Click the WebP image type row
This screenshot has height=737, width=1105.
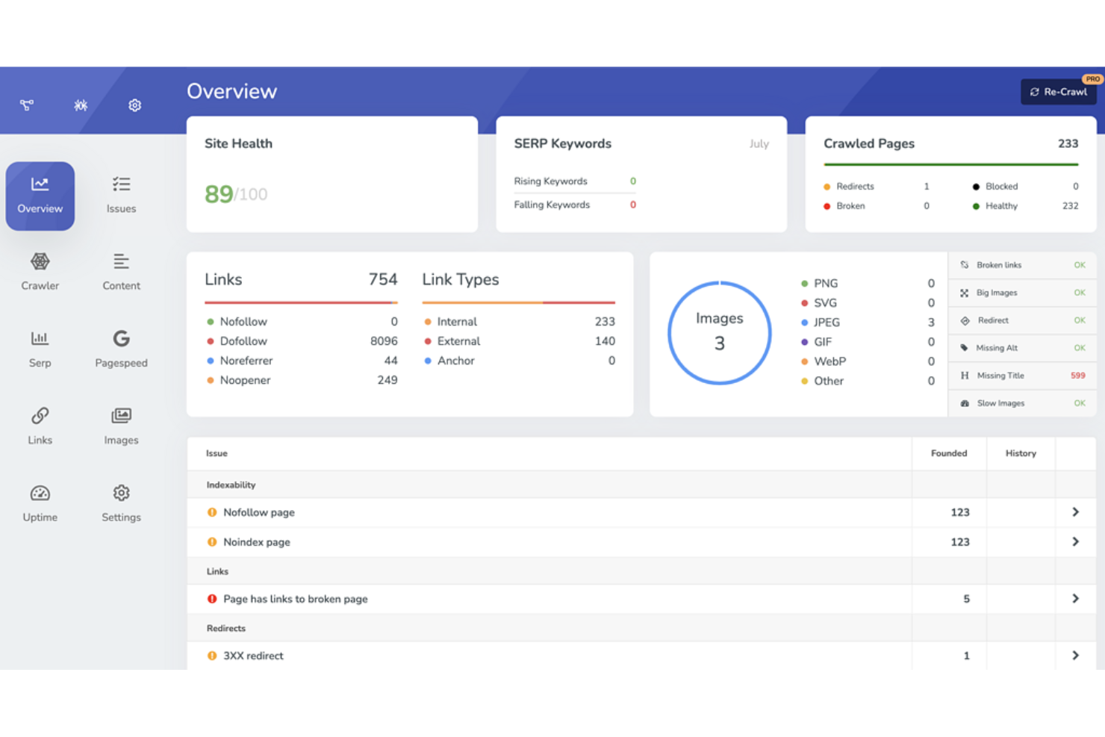867,361
